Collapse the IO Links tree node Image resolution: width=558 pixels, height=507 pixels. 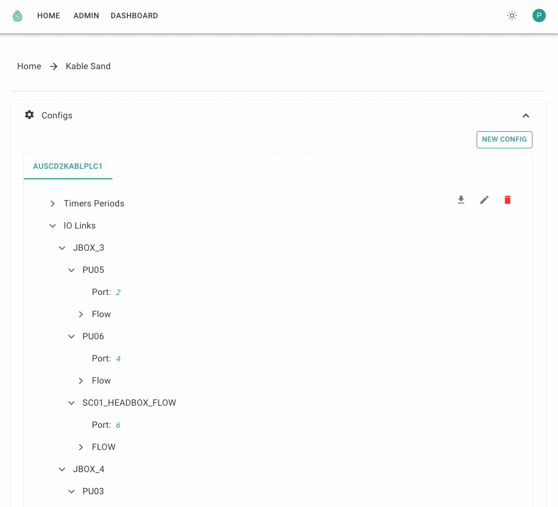click(x=53, y=226)
